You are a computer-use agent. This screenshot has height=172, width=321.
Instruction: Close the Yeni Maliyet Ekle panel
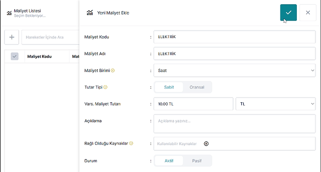(308, 13)
